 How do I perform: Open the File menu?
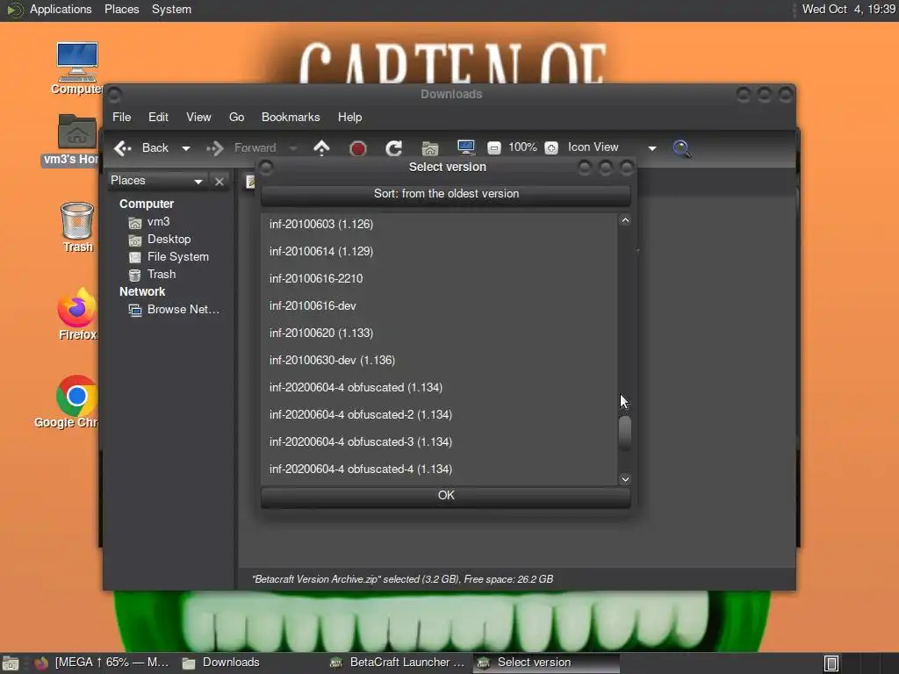(121, 117)
